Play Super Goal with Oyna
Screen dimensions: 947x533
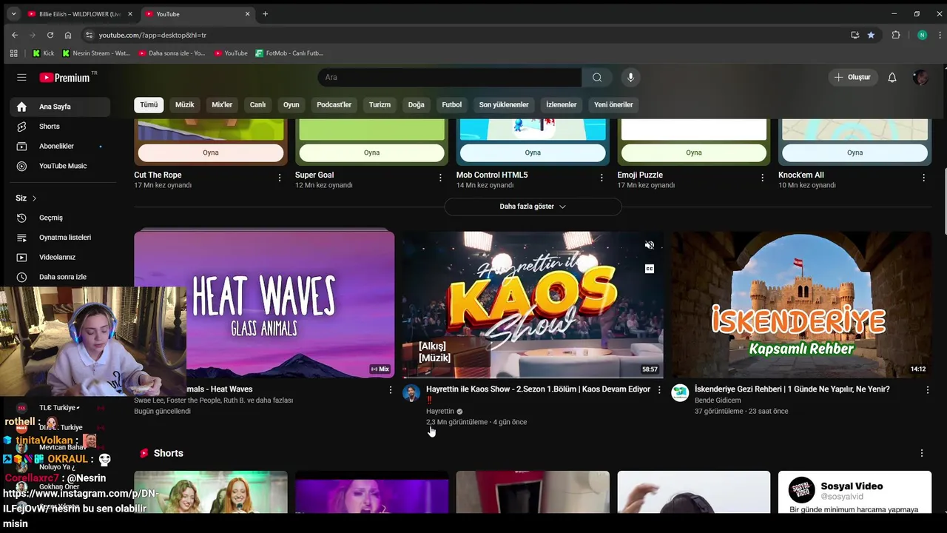pos(371,152)
